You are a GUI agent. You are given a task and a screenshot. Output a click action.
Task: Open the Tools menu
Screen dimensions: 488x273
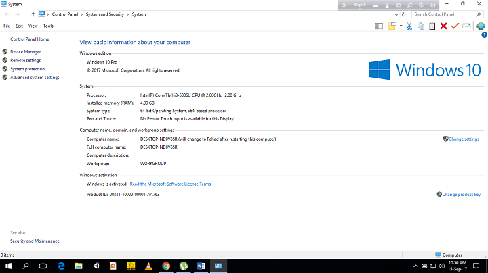pyautogui.click(x=48, y=26)
